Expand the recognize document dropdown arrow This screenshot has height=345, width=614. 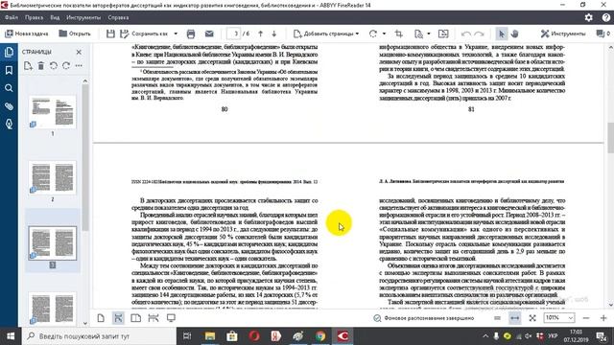pyautogui.click(x=429, y=34)
